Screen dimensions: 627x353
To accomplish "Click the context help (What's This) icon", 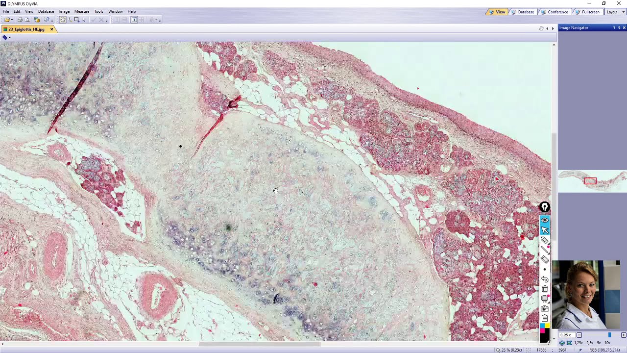I will [47, 20].
